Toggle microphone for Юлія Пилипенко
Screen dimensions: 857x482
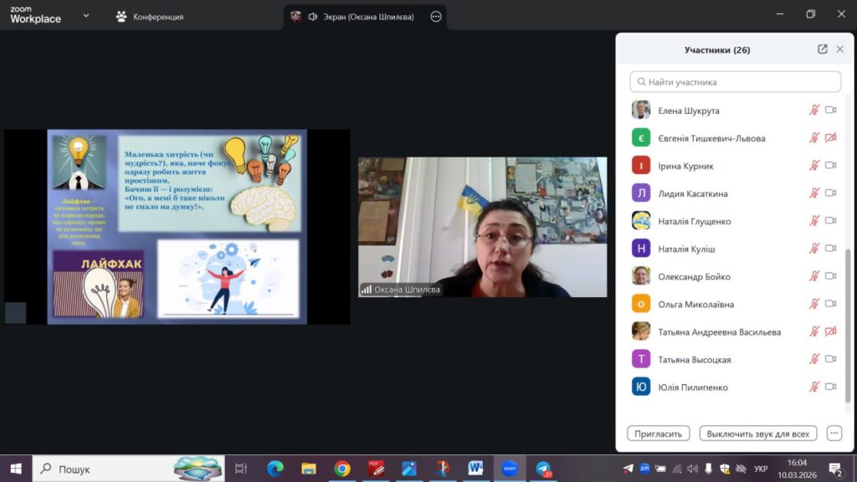[813, 387]
